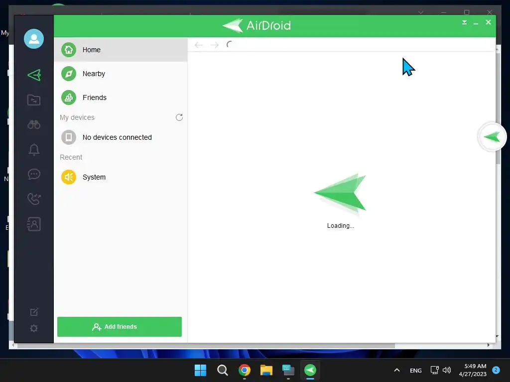
Task: Click the Add friends button
Action: pos(120,327)
